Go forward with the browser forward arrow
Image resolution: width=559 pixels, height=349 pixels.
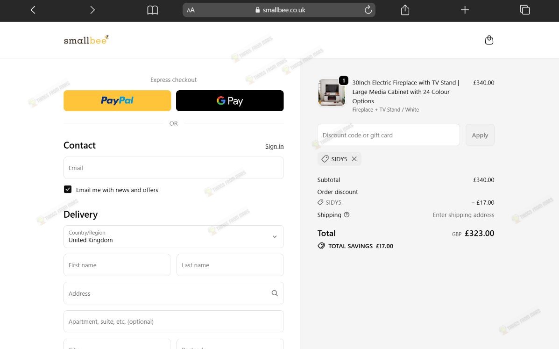click(92, 10)
